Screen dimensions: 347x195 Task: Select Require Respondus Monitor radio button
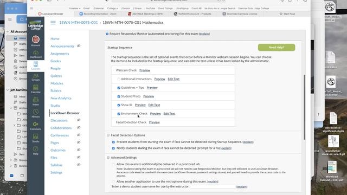coord(107,34)
